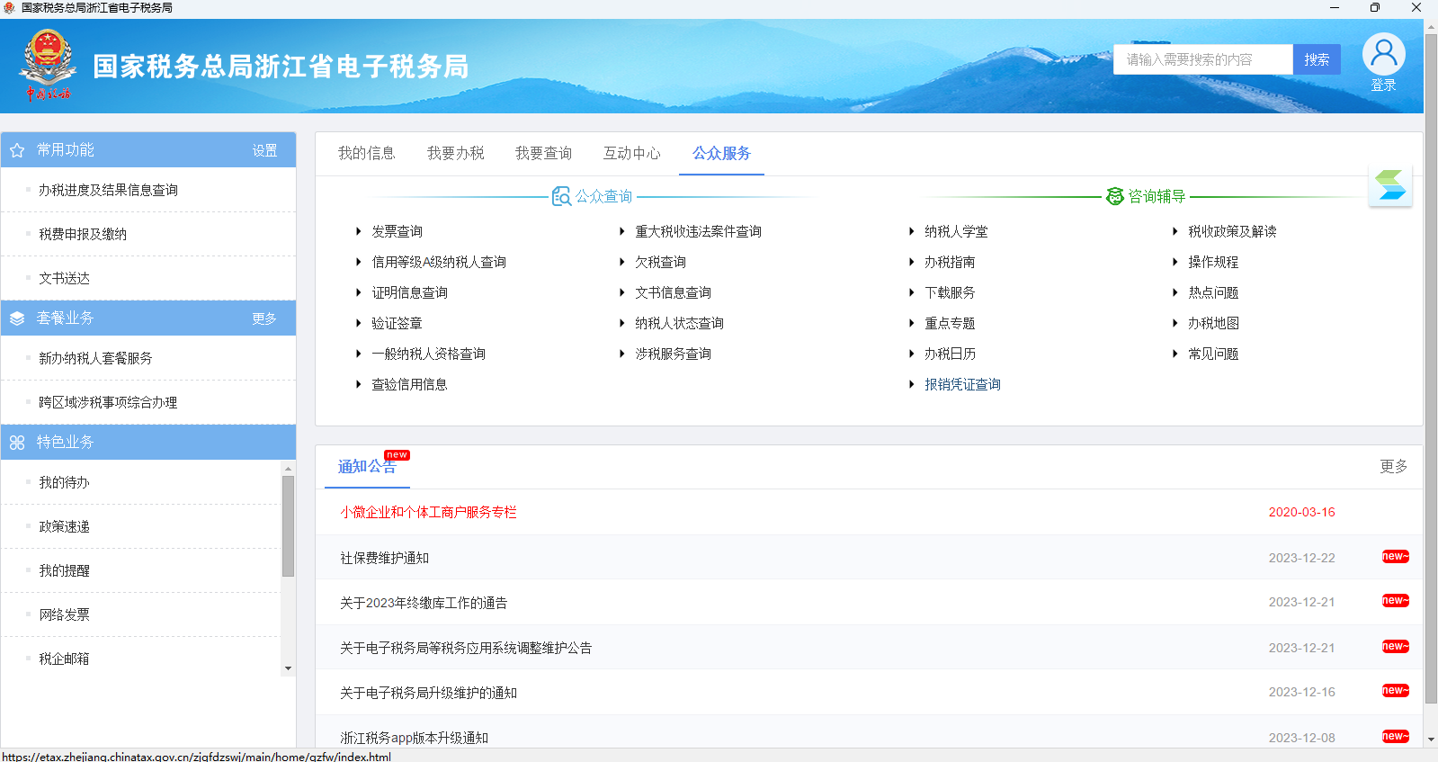The width and height of the screenshot is (1438, 762).
Task: Select the 通知公告 tab
Action: (x=366, y=467)
